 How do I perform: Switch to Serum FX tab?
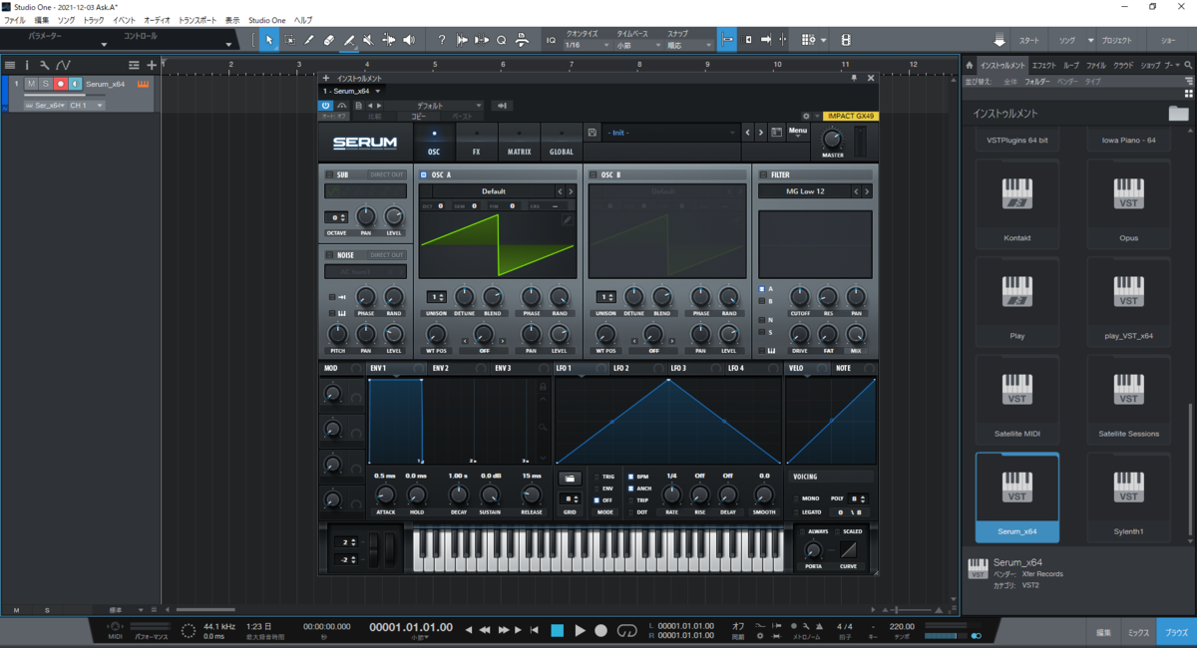(477, 142)
